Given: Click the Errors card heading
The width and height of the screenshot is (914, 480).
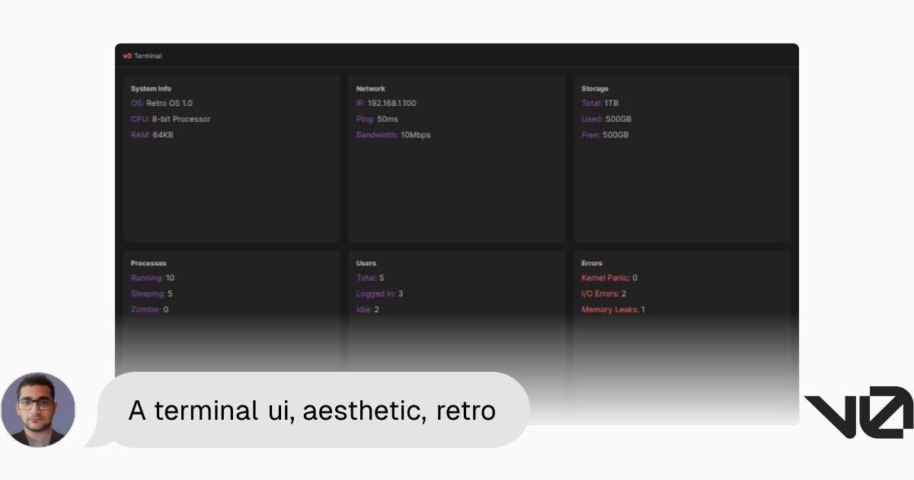Looking at the screenshot, I should [592, 263].
